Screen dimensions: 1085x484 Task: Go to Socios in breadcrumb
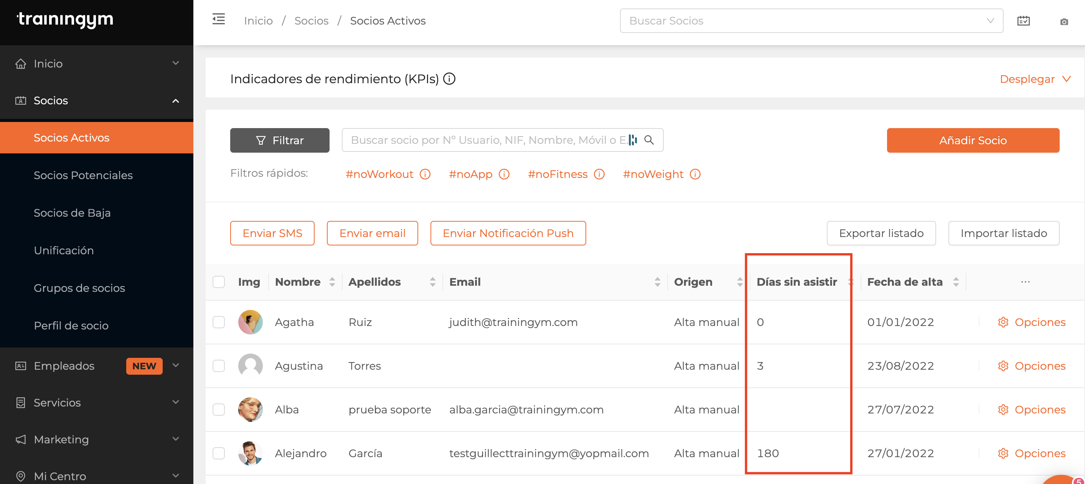pyautogui.click(x=311, y=21)
